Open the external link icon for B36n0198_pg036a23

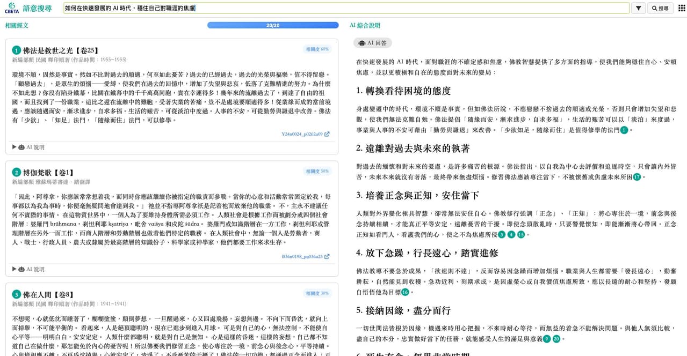[x=327, y=256]
